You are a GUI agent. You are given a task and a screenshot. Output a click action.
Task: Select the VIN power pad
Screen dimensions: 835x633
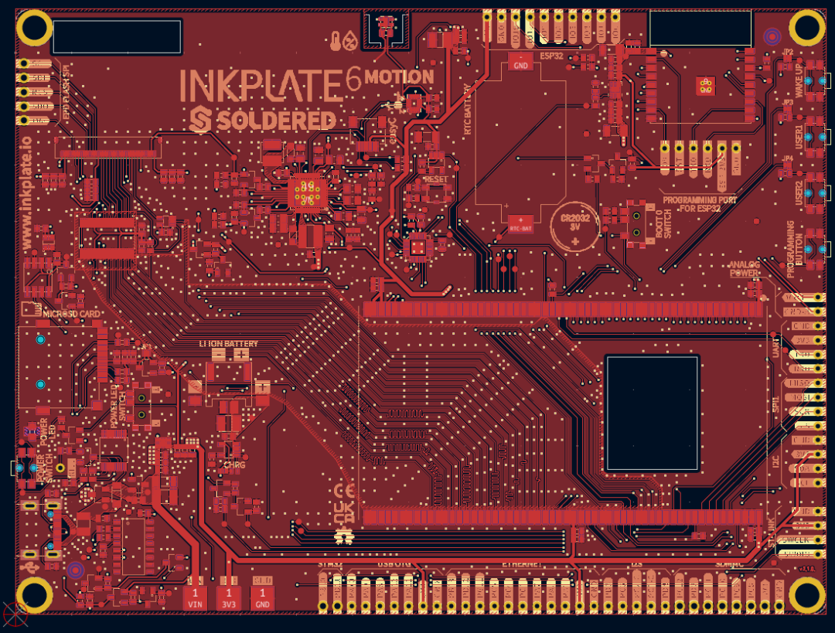pyautogui.click(x=195, y=598)
